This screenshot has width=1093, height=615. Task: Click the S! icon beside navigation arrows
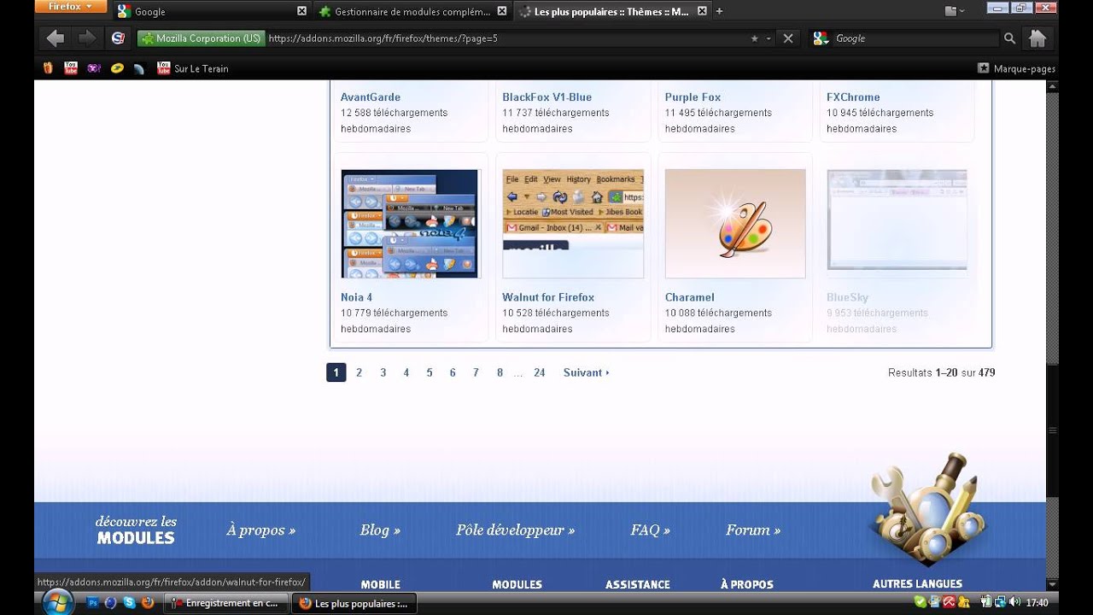[x=118, y=38]
